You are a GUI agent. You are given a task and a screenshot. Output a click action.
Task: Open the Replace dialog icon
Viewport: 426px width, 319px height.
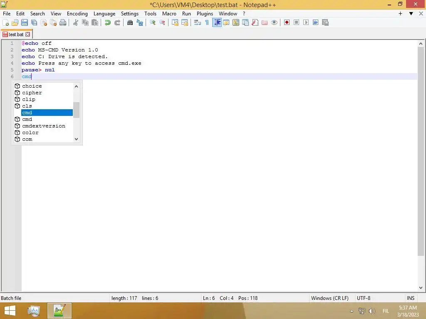pyautogui.click(x=140, y=22)
